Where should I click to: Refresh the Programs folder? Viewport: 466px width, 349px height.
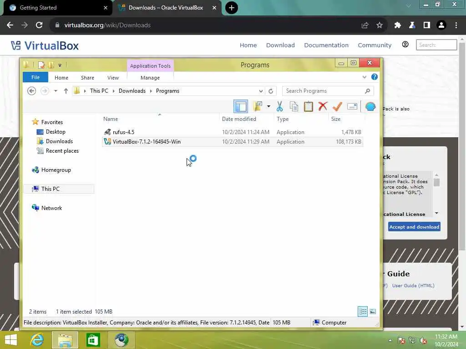pyautogui.click(x=271, y=91)
